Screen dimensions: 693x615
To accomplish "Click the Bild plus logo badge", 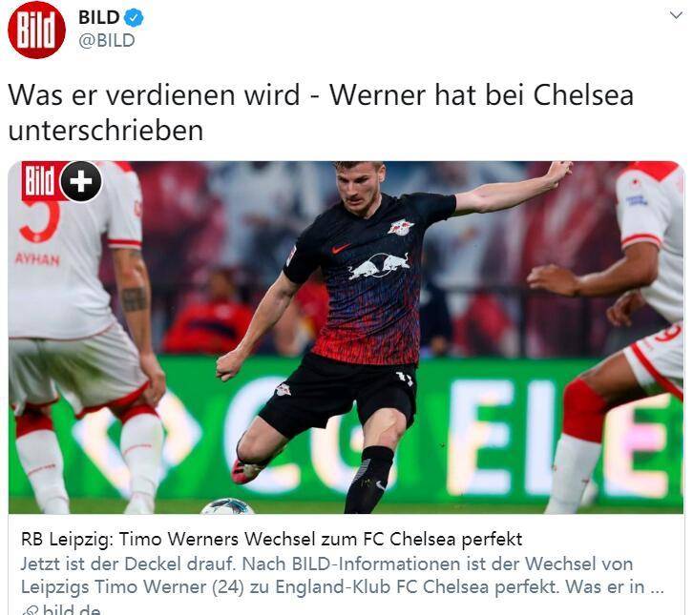I will coord(62,181).
